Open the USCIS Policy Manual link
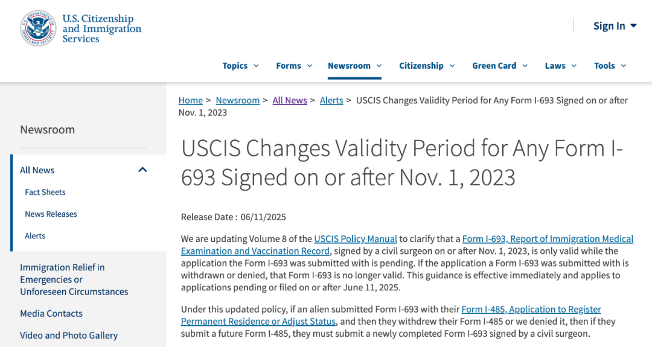 tap(356, 238)
